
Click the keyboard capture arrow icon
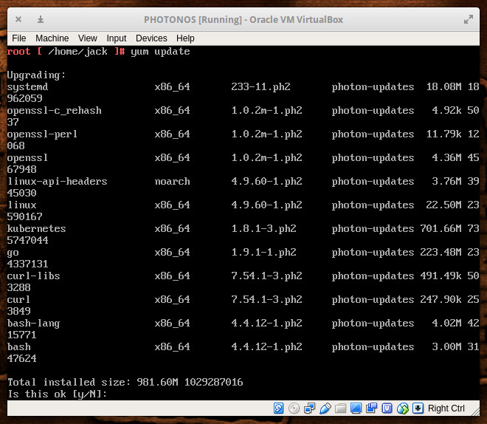(x=418, y=408)
